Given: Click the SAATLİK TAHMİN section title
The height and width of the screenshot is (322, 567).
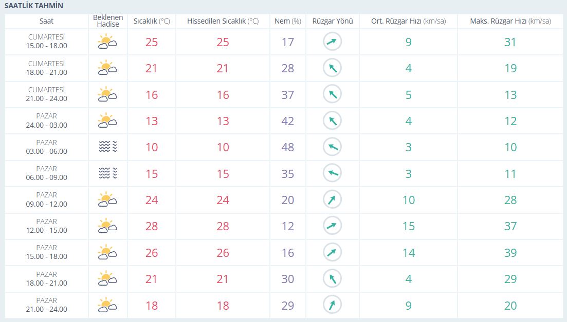Looking at the screenshot, I should tap(34, 6).
